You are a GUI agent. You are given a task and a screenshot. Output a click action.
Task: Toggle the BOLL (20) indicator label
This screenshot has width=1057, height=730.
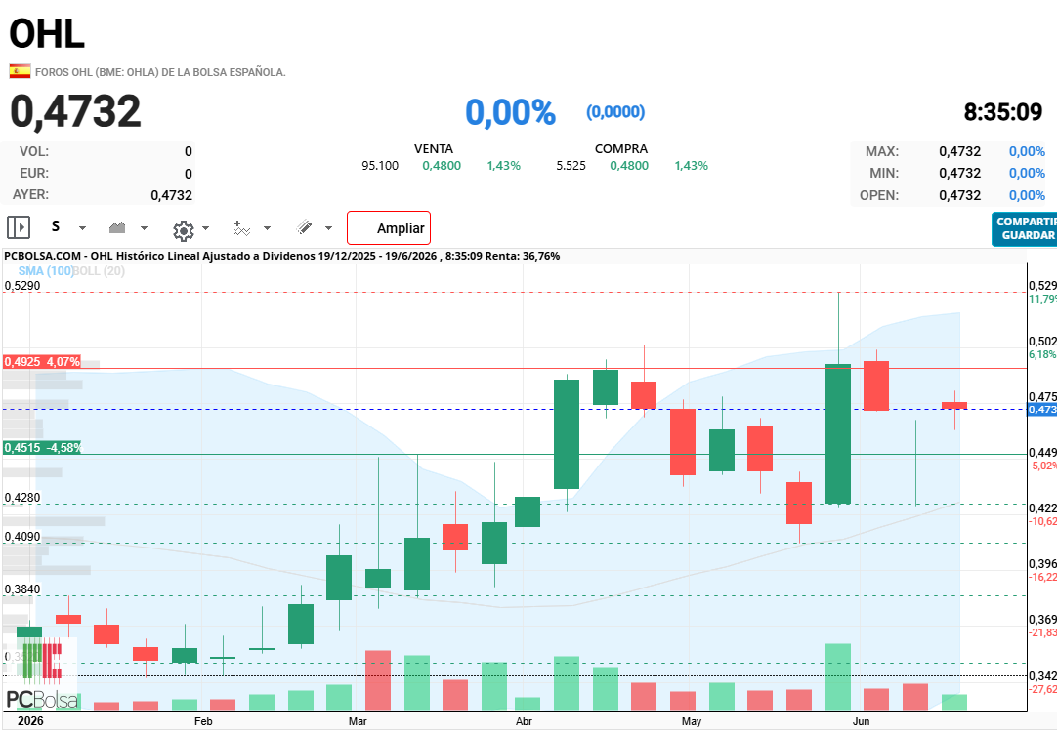(99, 270)
